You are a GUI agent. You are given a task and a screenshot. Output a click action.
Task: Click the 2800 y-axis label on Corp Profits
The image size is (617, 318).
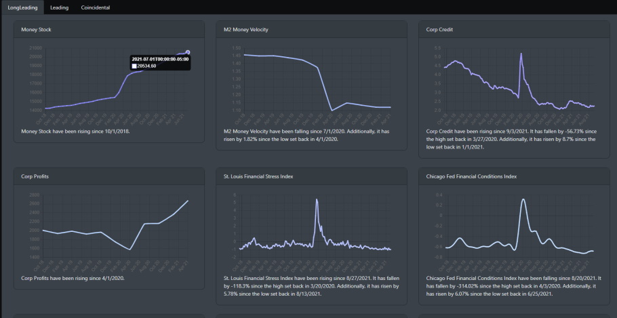click(x=34, y=195)
